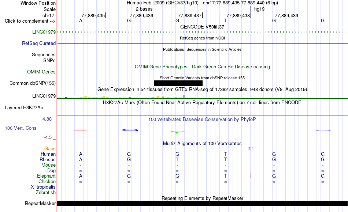
Task: Click the SNPs track label
Action: (49, 60)
